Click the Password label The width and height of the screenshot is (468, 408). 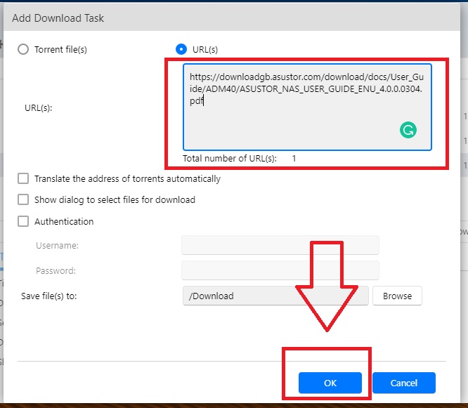click(56, 270)
